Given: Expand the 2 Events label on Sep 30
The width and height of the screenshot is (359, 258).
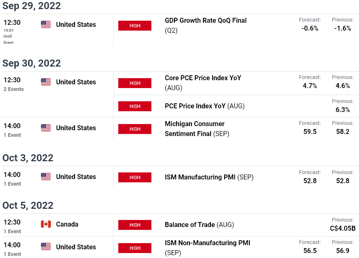Looking at the screenshot, I should pos(14,89).
